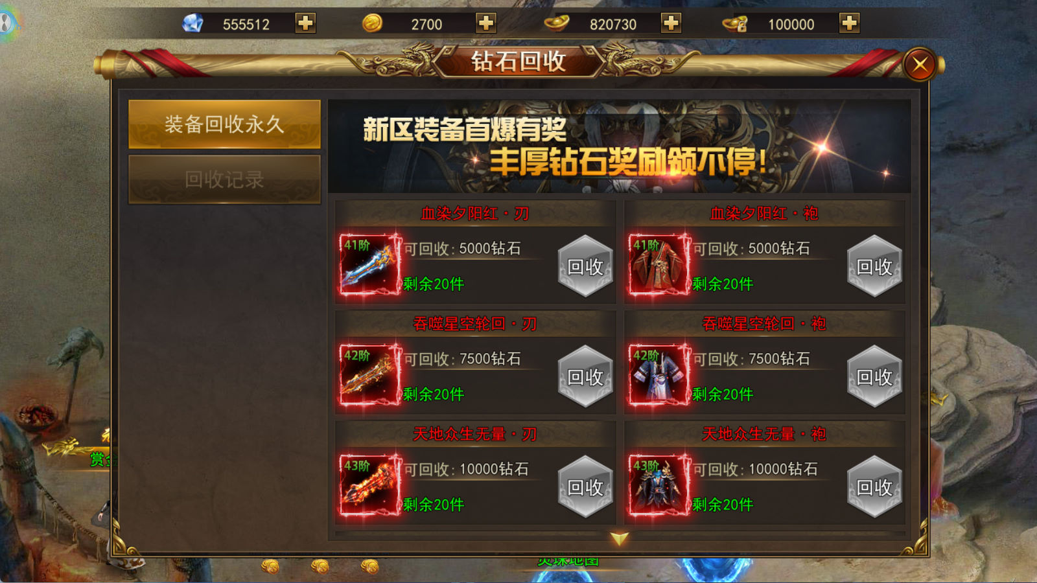
Task: Recycle 天地众生无量·刃 for 10000 diamonds
Action: point(586,486)
